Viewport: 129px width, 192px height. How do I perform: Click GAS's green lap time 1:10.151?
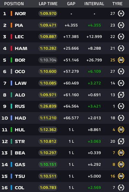coord(48,164)
